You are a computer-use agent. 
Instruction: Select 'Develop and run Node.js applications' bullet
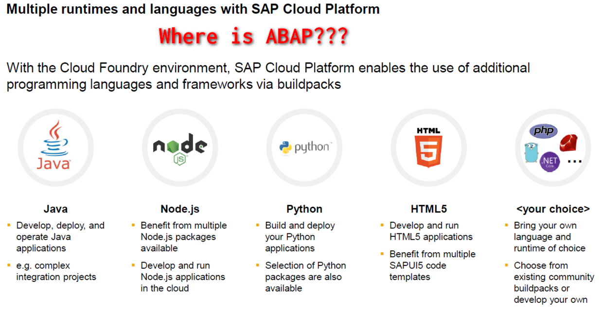tap(182, 277)
